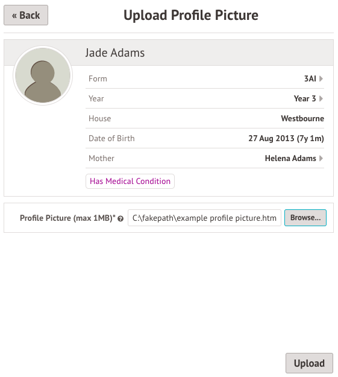338x377 pixels.
Task: Click the Browse... file button
Action: tap(305, 218)
